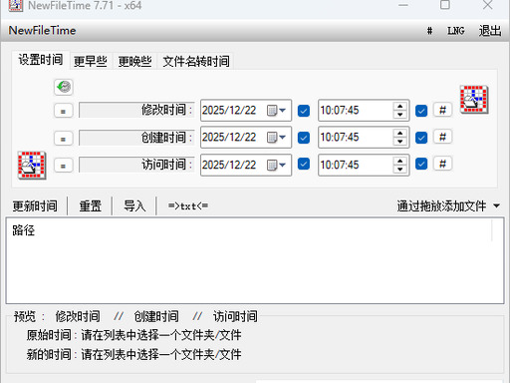This screenshot has width=510, height=383.
Task: Decrease 修改时间 time with the down spinner
Action: (400, 115)
